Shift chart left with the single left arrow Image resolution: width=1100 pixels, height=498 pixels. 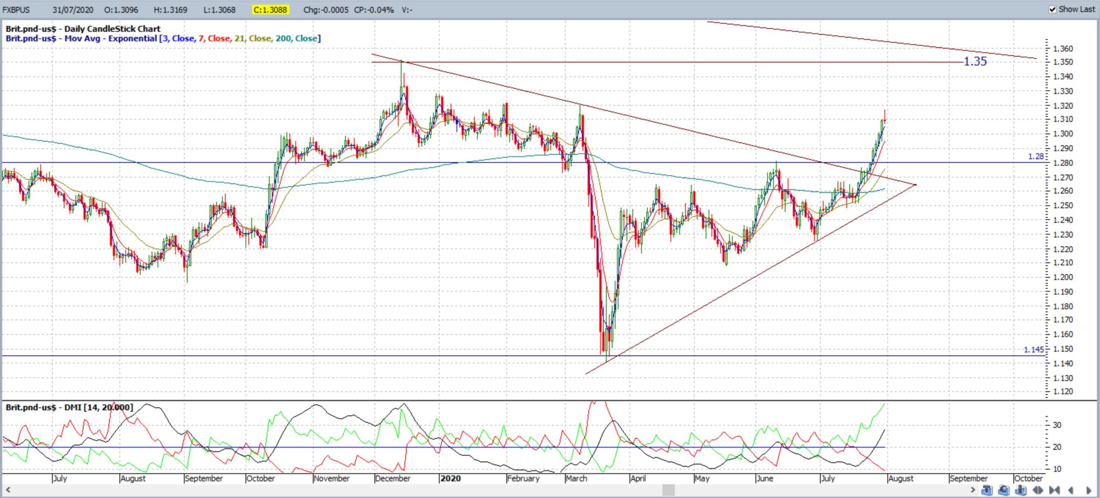point(1071,490)
